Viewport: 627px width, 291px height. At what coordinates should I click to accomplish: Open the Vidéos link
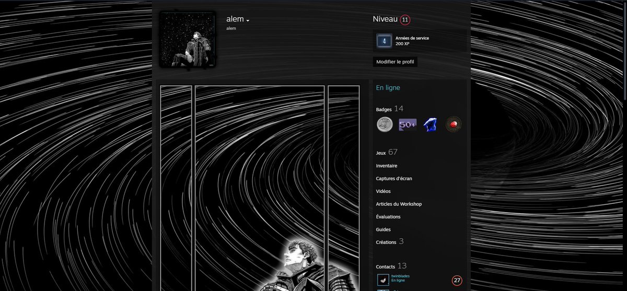tap(383, 191)
